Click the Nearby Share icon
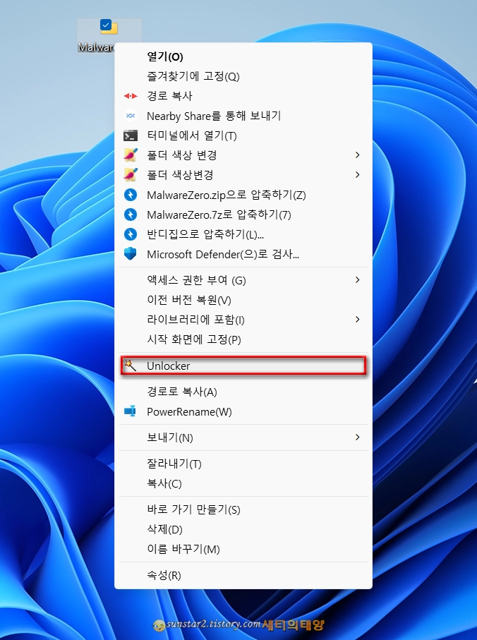 [131, 116]
